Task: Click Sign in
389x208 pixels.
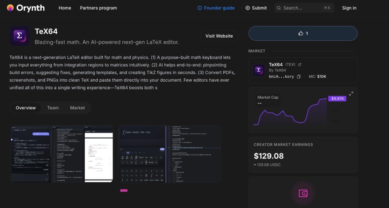Action: 349,8
